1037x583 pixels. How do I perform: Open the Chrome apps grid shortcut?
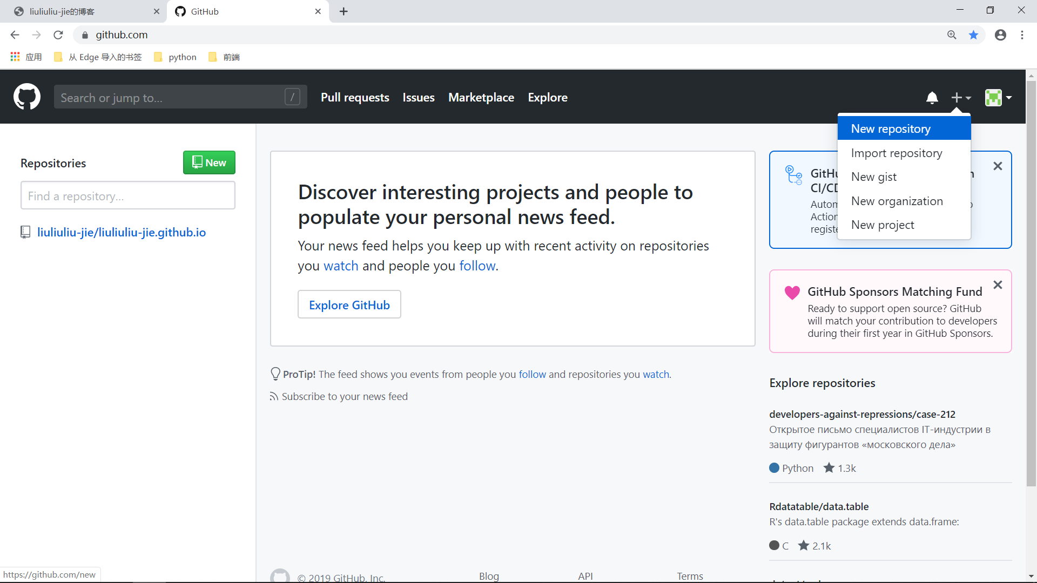(15, 57)
